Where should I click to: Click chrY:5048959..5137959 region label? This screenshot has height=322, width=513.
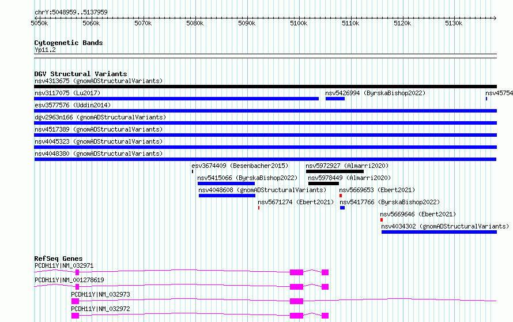tap(71, 12)
